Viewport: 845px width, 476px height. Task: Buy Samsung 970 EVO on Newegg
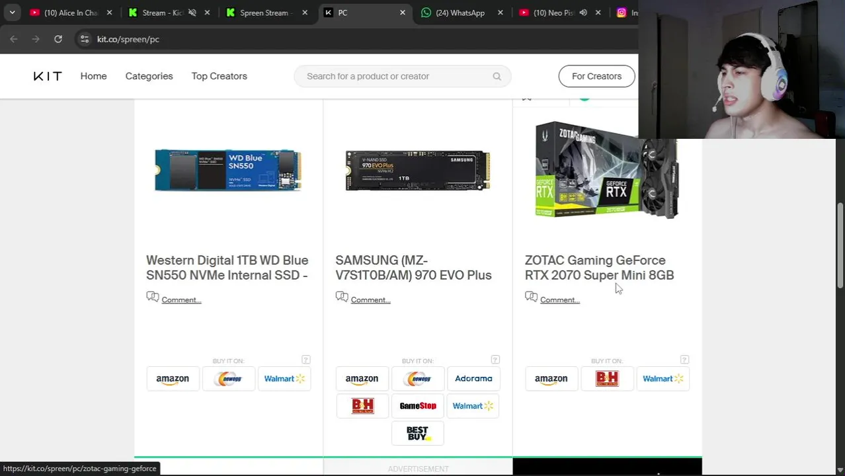click(417, 379)
